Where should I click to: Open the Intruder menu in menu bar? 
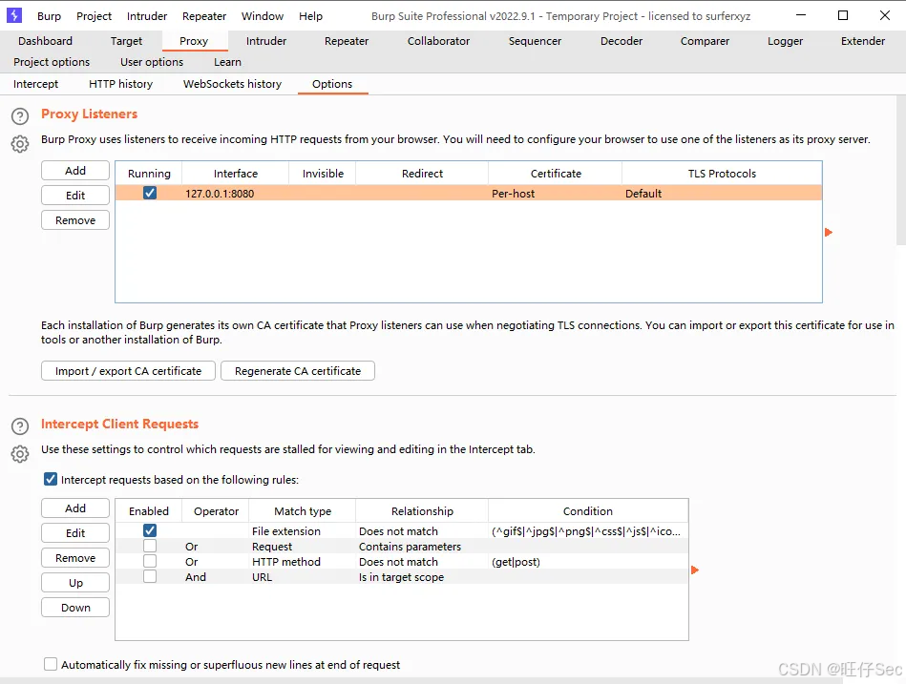[147, 16]
